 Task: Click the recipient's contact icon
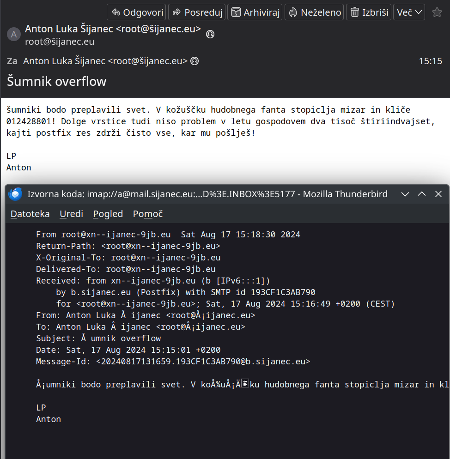point(195,61)
